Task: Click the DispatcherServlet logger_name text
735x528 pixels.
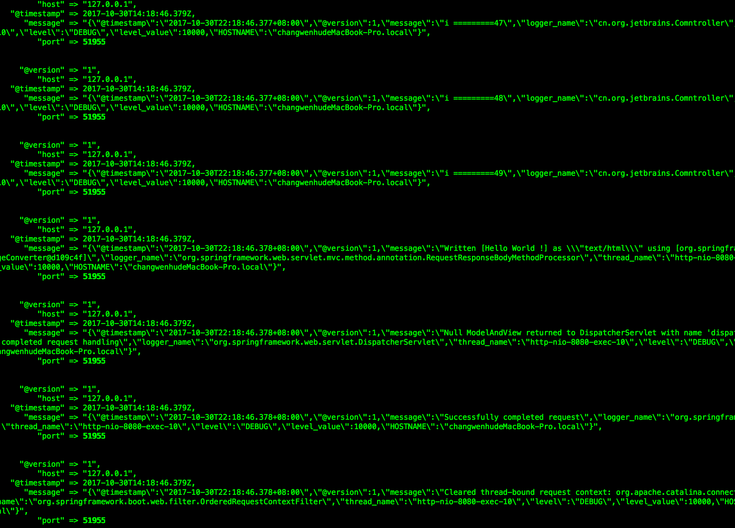Action: coord(324,343)
